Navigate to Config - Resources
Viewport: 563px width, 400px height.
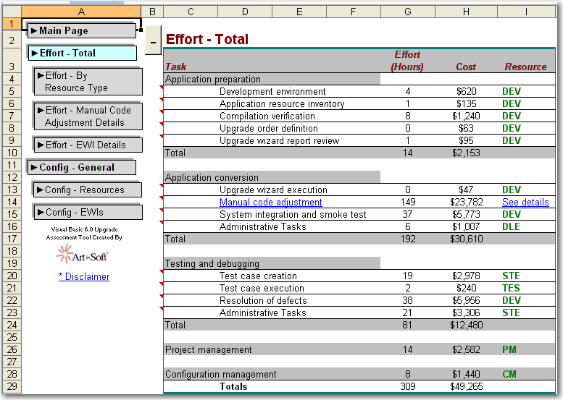87,190
